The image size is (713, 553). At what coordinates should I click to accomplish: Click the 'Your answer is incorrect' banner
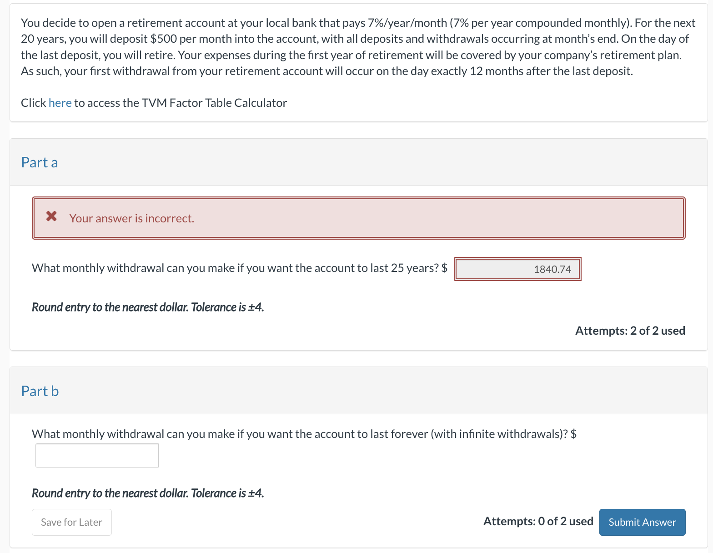[x=358, y=218]
